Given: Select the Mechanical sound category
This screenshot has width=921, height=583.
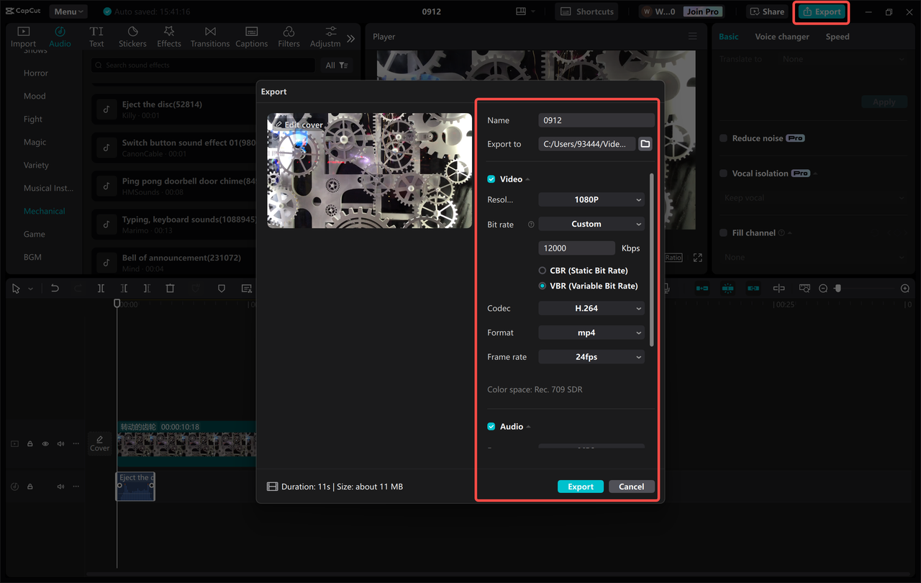Looking at the screenshot, I should [44, 211].
